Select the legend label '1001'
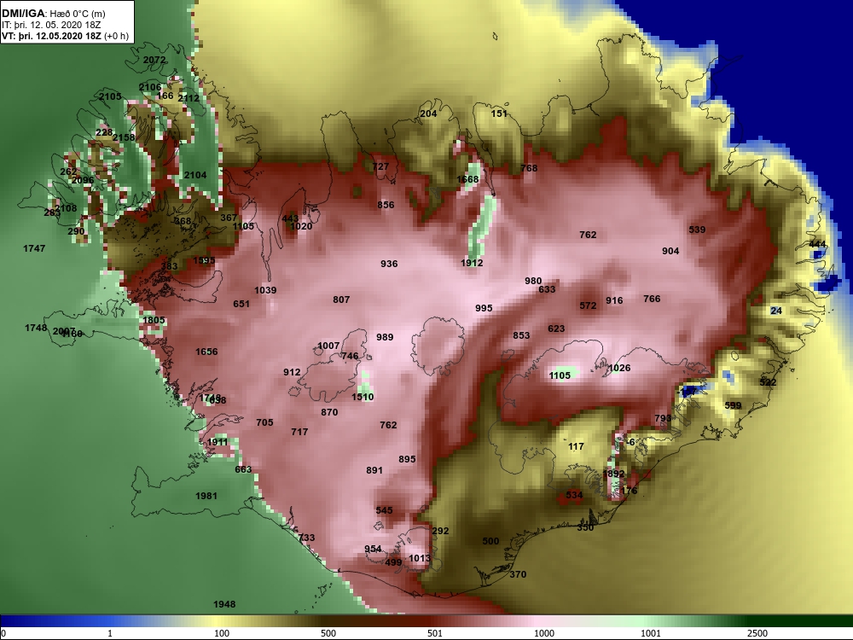Image resolution: width=853 pixels, height=640 pixels. point(651,633)
